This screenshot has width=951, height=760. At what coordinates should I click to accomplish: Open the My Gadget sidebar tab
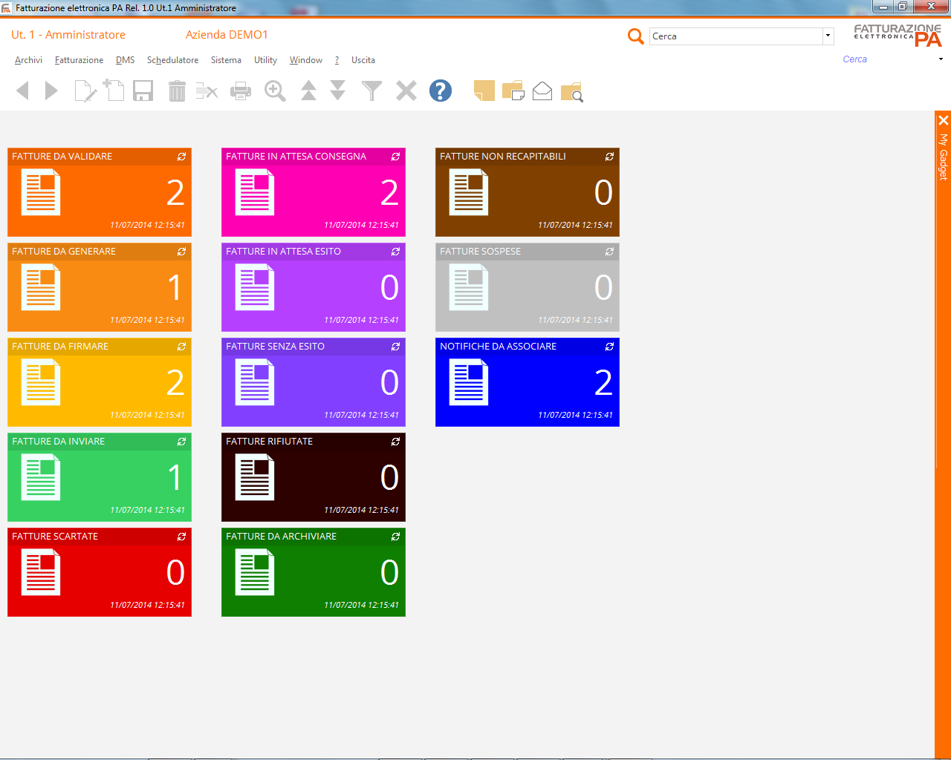pyautogui.click(x=943, y=157)
